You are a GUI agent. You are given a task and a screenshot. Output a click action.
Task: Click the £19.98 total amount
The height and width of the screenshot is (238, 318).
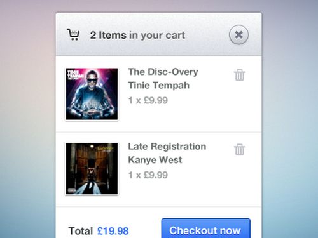tap(113, 231)
